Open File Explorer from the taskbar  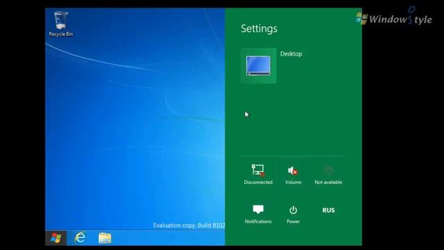(x=105, y=238)
